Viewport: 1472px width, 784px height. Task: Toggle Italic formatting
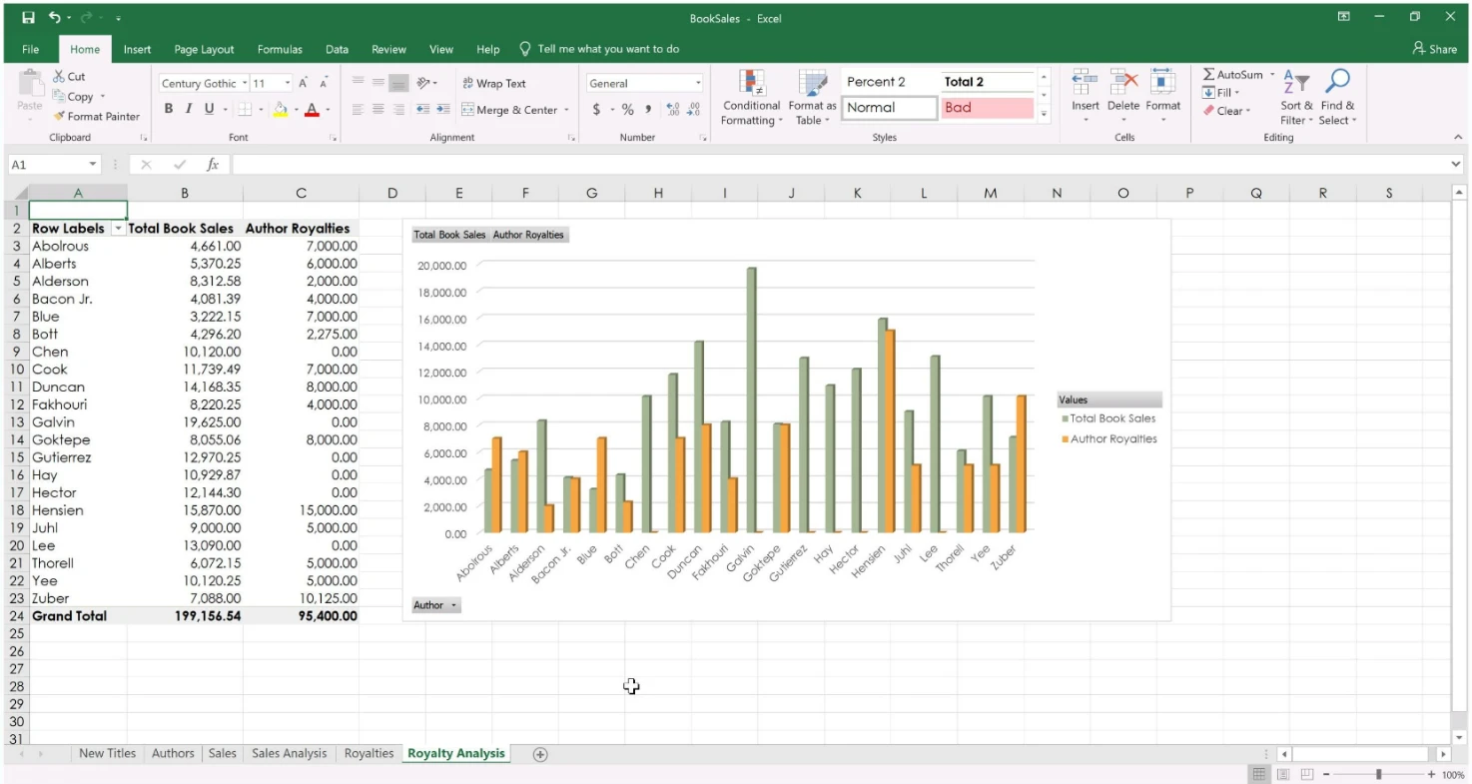(190, 110)
